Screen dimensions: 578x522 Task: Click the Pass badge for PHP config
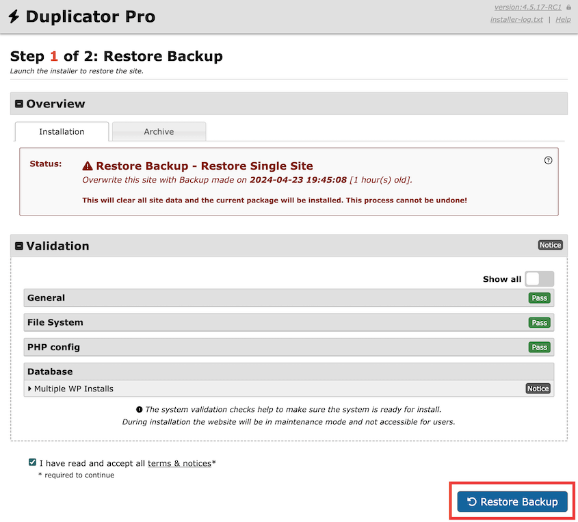click(x=539, y=348)
